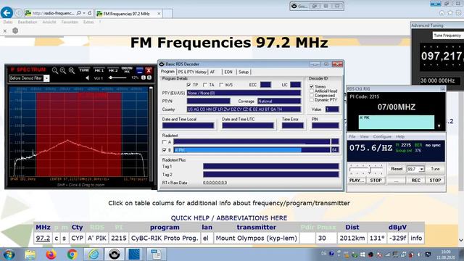Switch to the Program tab in RDS Decoder

coord(167,72)
